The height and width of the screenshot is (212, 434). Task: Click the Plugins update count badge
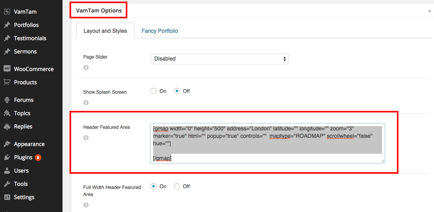[x=38, y=157]
